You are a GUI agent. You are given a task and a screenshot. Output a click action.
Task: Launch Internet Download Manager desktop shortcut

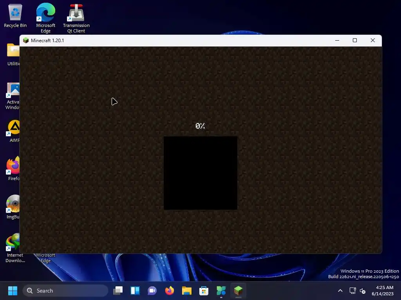15,248
